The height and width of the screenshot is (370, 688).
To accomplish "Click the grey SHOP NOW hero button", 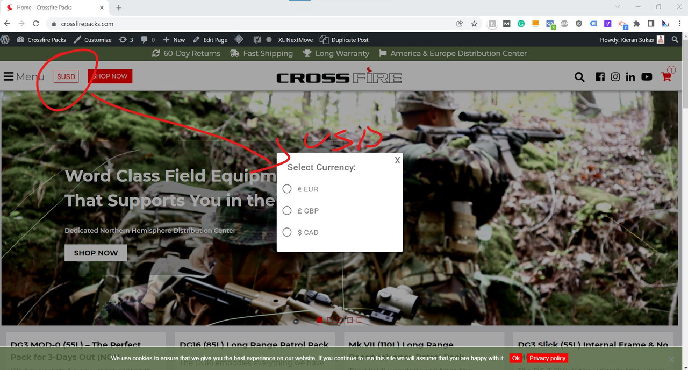I will (x=96, y=253).
